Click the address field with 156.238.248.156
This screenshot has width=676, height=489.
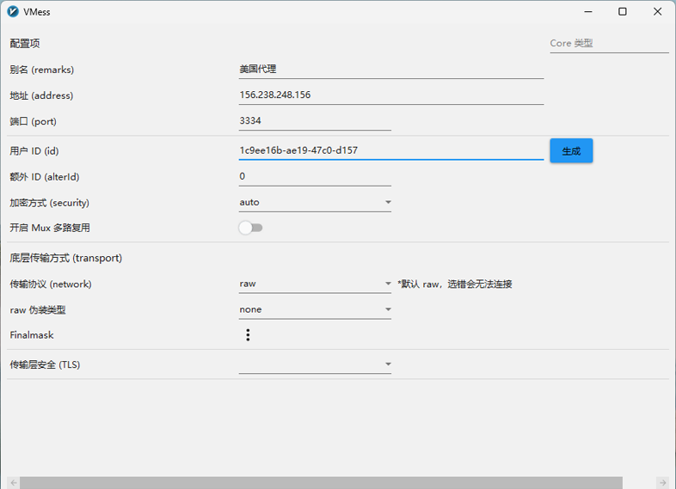click(x=391, y=95)
